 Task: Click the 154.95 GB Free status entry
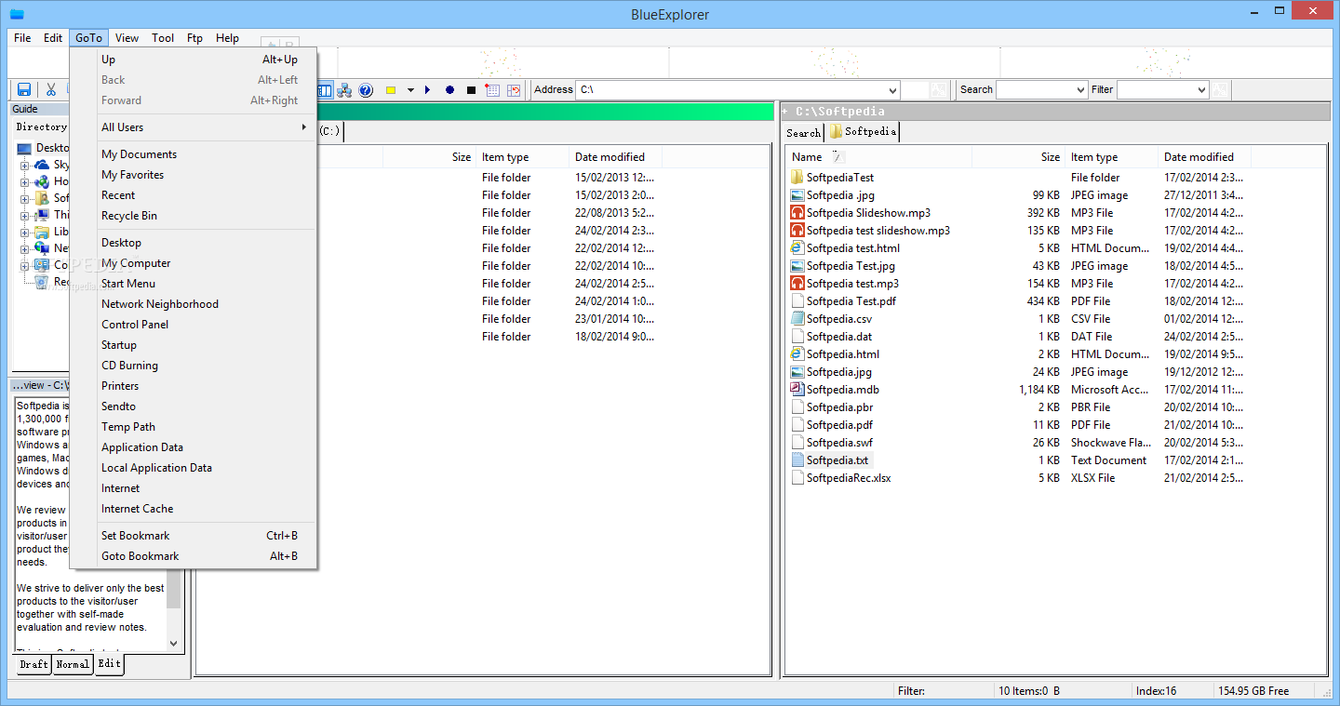(1253, 691)
